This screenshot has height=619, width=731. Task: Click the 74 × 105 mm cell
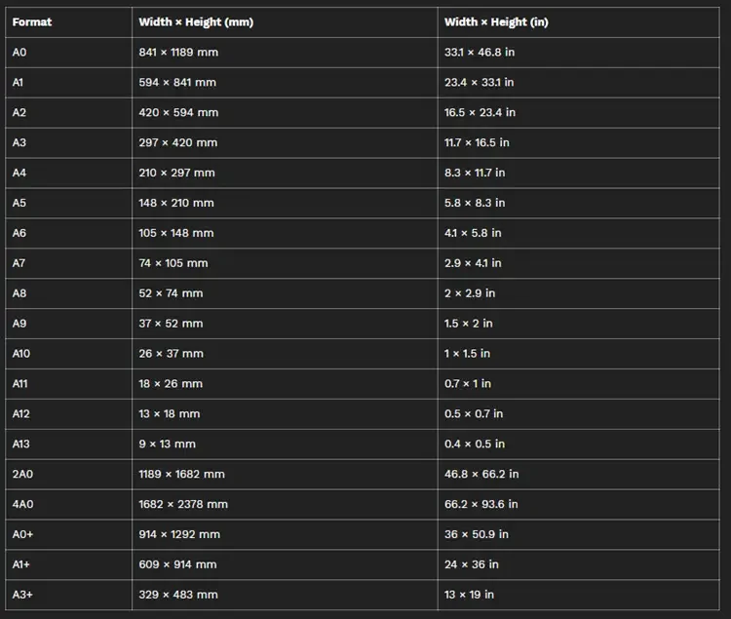click(173, 263)
